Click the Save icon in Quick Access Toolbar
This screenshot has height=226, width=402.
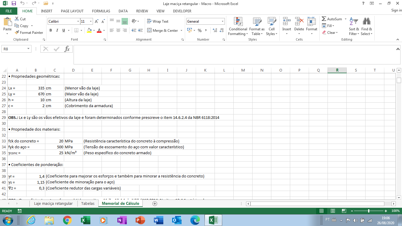pos(14,4)
